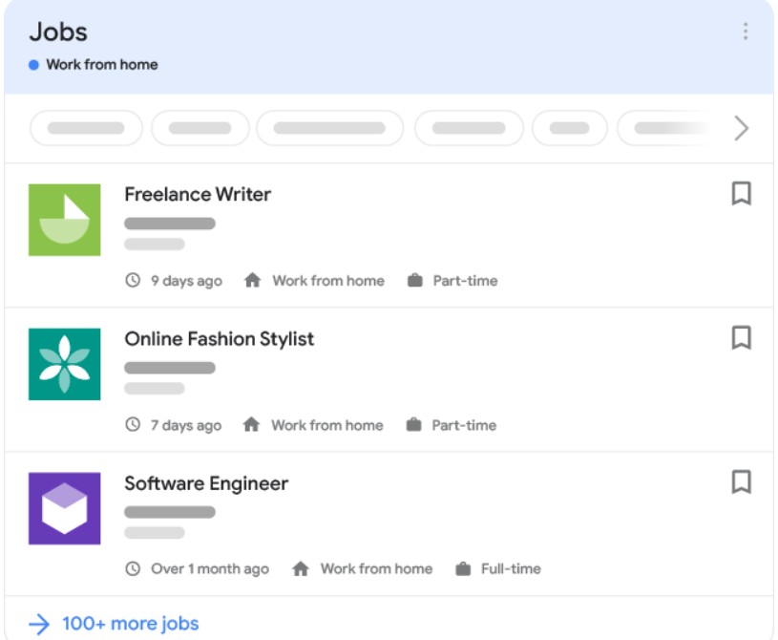Click the clock icon on Freelance Writer posting
The width and height of the screenshot is (778, 640).
(135, 280)
